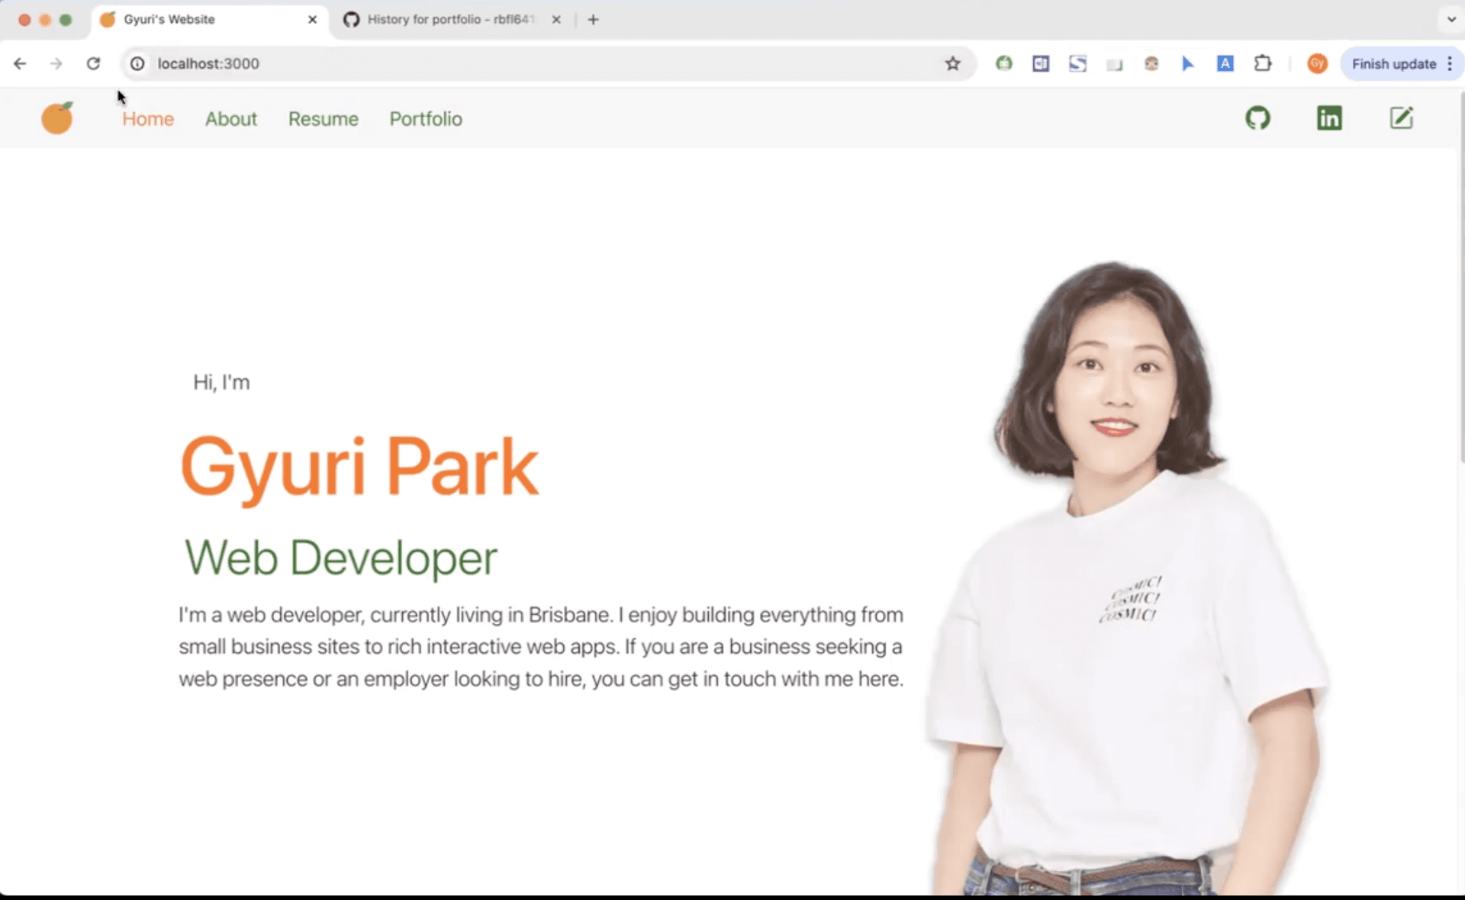
Task: Open the LinkedIn profile icon
Action: (1328, 117)
